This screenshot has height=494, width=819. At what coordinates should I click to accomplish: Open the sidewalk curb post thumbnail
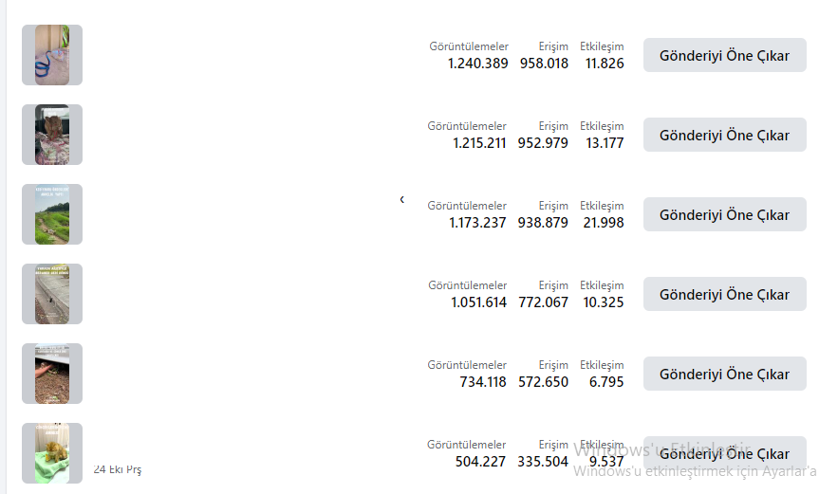52,294
